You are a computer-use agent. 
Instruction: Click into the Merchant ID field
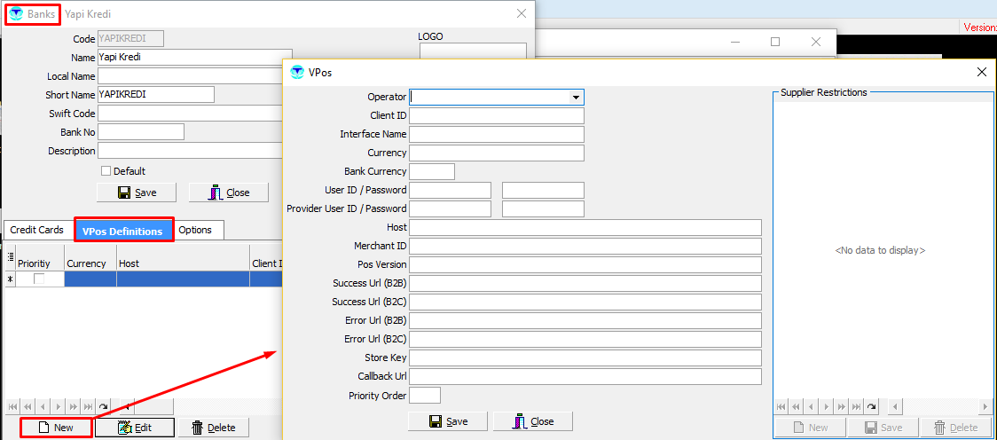click(585, 246)
